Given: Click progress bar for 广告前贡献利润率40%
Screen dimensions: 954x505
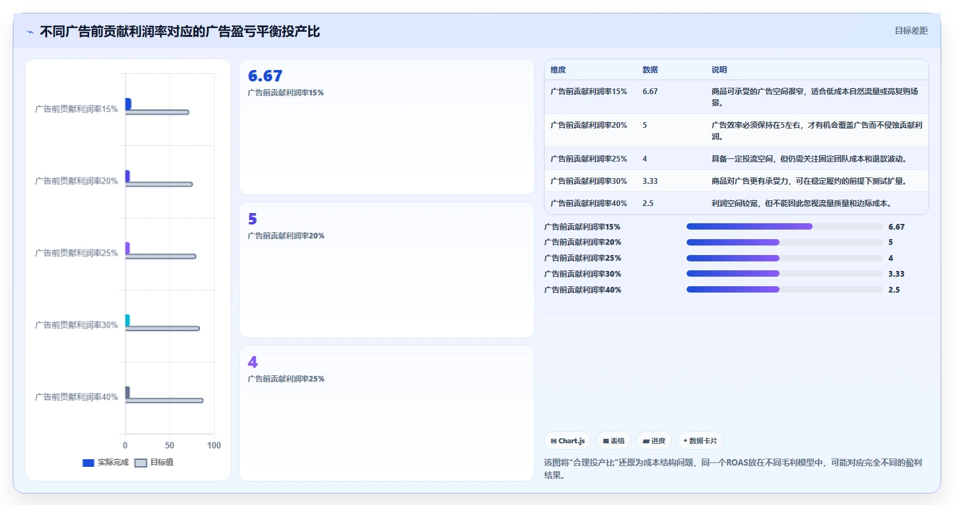Looking at the screenshot, I should pos(785,289).
